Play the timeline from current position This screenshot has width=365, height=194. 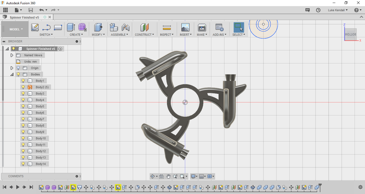(18, 187)
